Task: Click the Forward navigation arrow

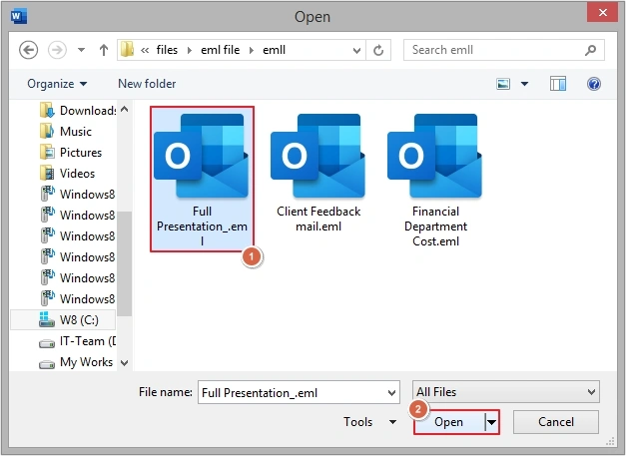Action: (x=57, y=50)
